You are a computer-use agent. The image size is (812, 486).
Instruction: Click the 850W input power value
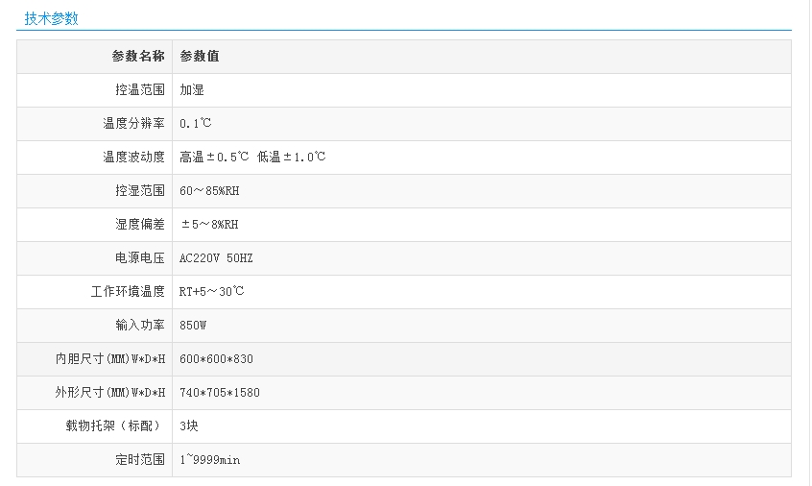193,326
